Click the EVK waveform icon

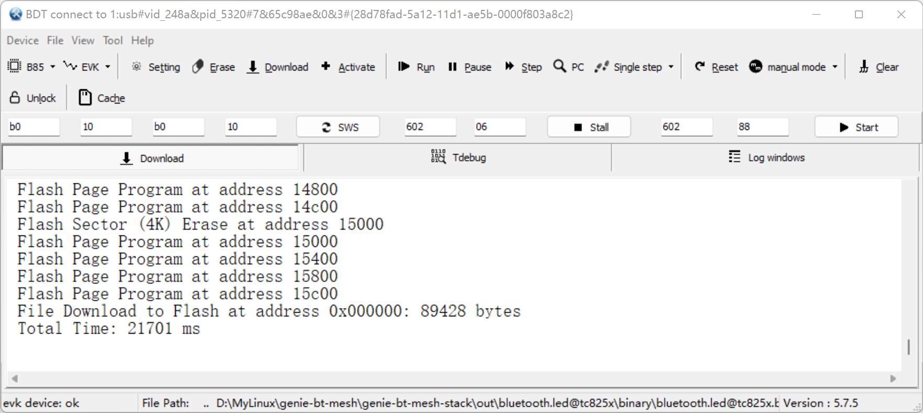(70, 66)
